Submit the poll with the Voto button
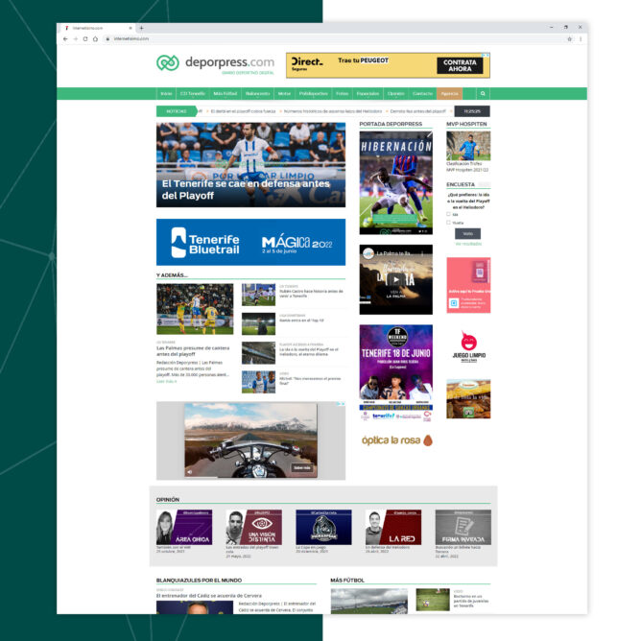The width and height of the screenshot is (641, 641). [x=467, y=234]
